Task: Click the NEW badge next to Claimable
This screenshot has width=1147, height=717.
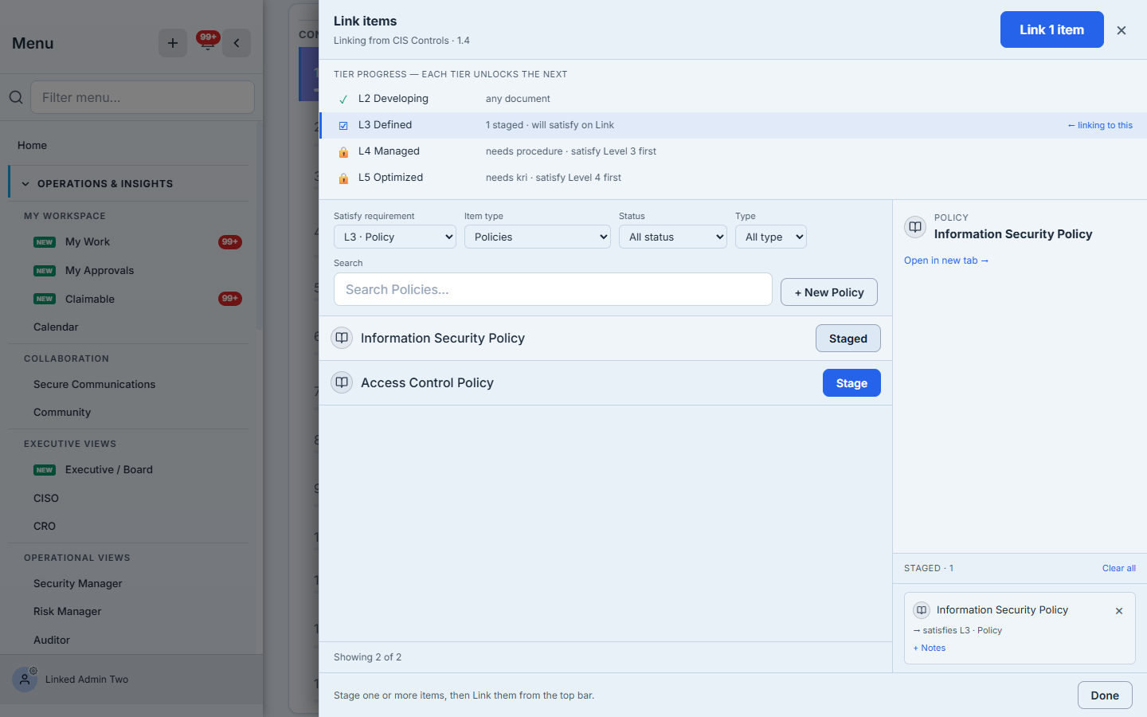Action: point(45,300)
